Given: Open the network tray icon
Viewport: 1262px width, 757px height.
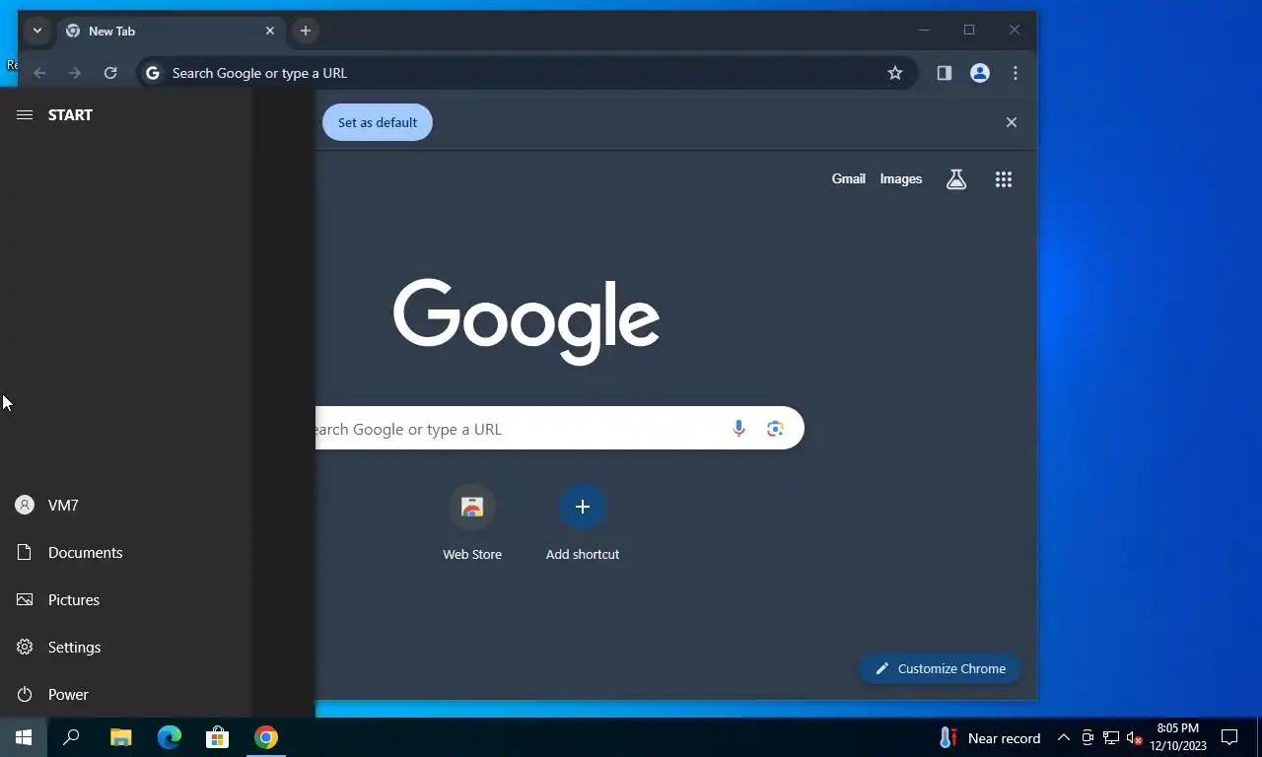Looking at the screenshot, I should point(1111,738).
